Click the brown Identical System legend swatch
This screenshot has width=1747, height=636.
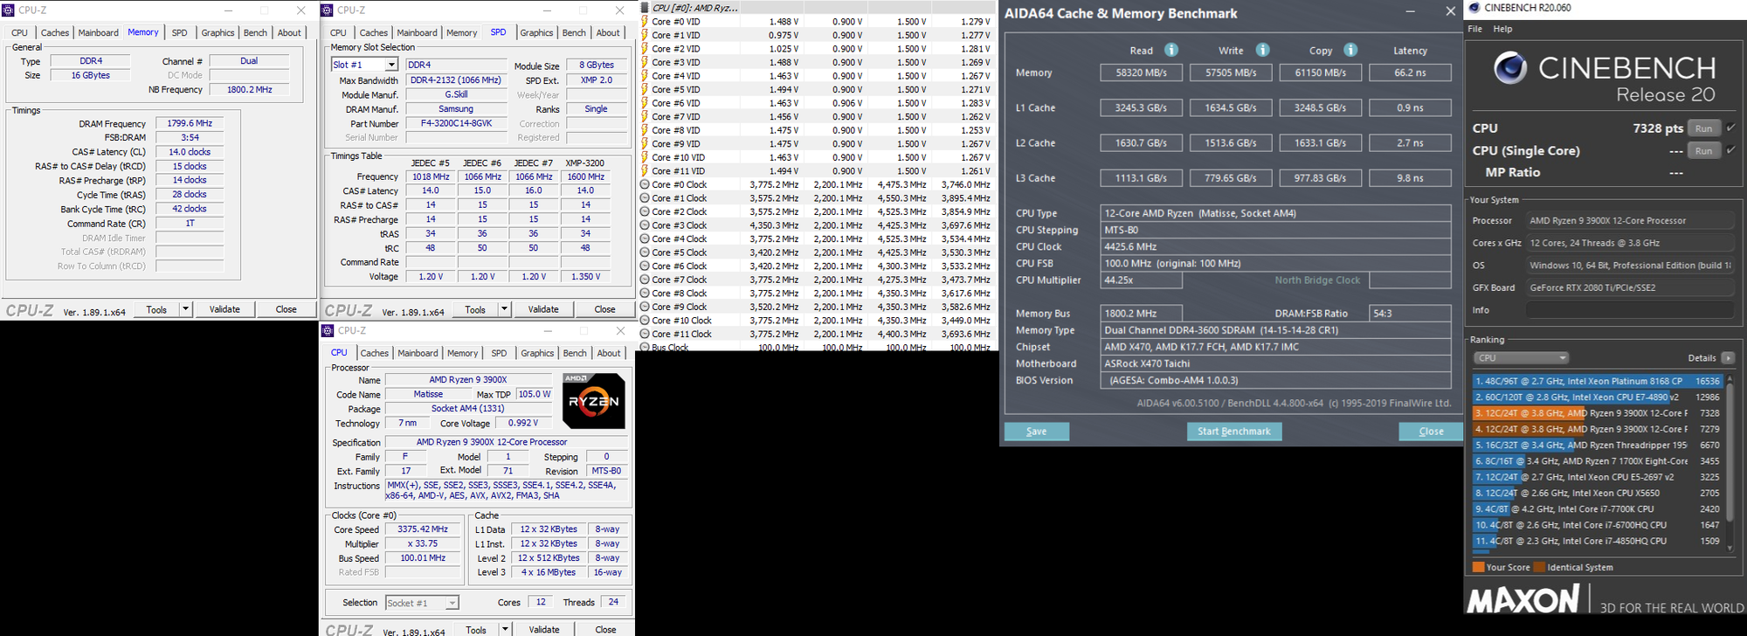1539,567
